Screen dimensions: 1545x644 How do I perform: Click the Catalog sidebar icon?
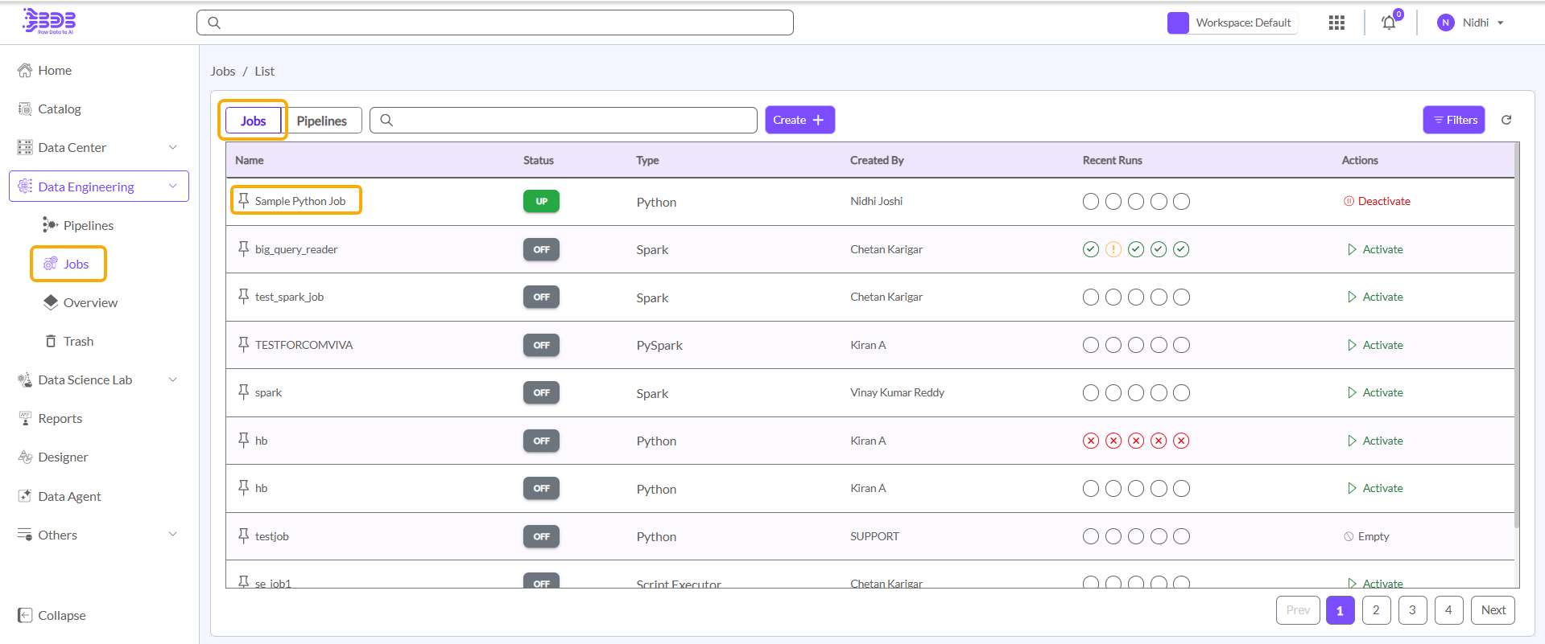click(25, 109)
